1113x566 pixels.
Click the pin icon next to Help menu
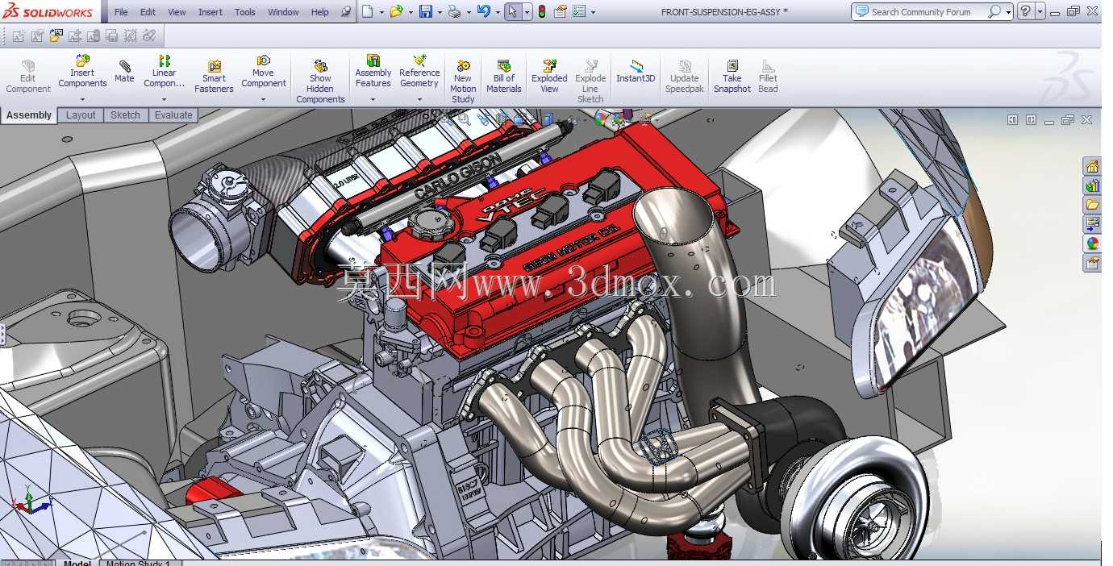coord(346,12)
